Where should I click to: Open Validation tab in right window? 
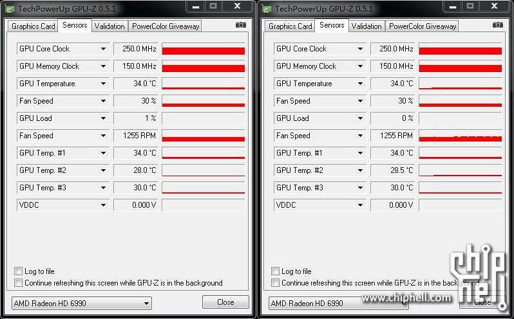(x=366, y=26)
